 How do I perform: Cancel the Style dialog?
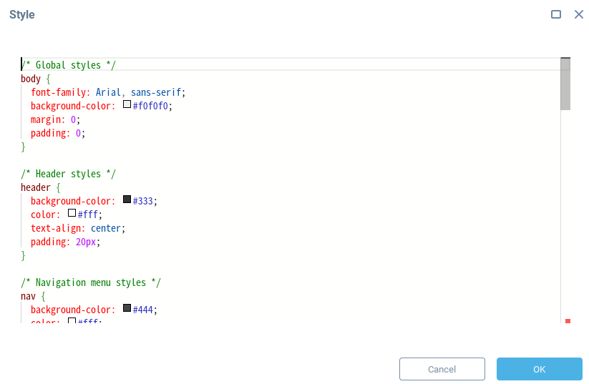[442, 369]
